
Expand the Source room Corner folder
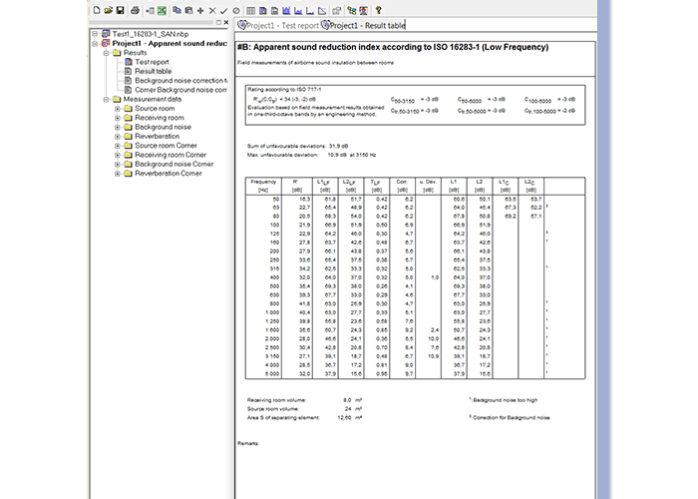(118, 146)
